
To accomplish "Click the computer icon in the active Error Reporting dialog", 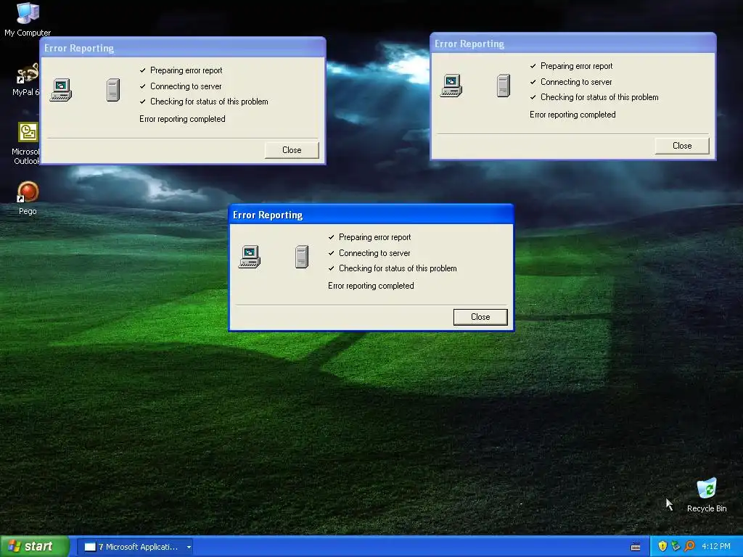I will (250, 257).
